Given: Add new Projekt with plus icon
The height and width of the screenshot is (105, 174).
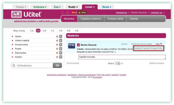Looking at the screenshot, I should point(57,49).
